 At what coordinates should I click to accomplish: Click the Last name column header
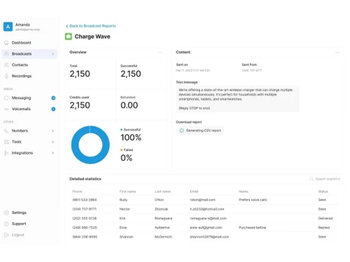[x=162, y=191]
